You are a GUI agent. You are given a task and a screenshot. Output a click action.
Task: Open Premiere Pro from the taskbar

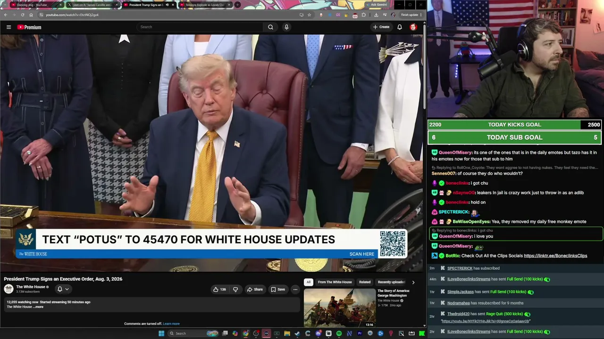coord(360,333)
